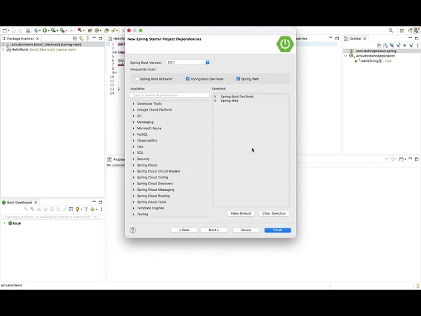Click the search magnifier icon at top right
The height and width of the screenshot is (316, 421).
391,31
